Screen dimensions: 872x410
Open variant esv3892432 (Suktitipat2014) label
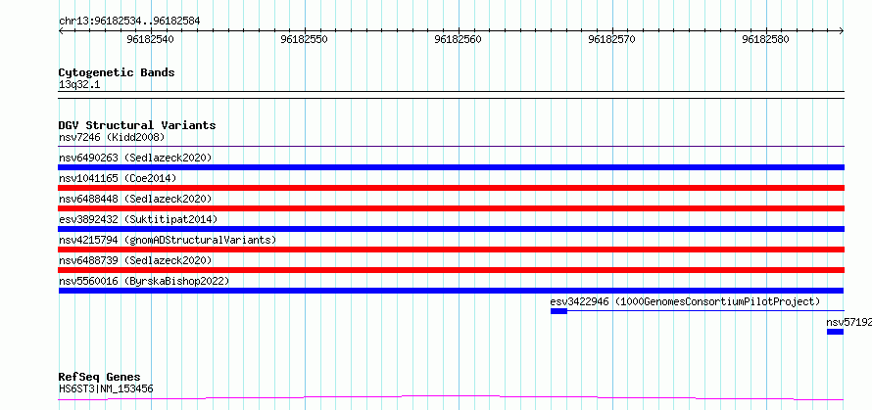(x=138, y=219)
